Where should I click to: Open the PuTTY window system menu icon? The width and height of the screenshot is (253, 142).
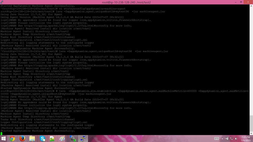pos(2,2)
